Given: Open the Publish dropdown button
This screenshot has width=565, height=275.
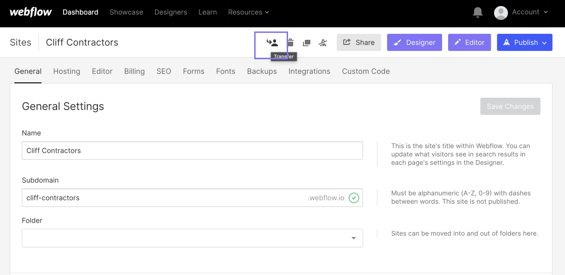Looking at the screenshot, I should pyautogui.click(x=525, y=43).
